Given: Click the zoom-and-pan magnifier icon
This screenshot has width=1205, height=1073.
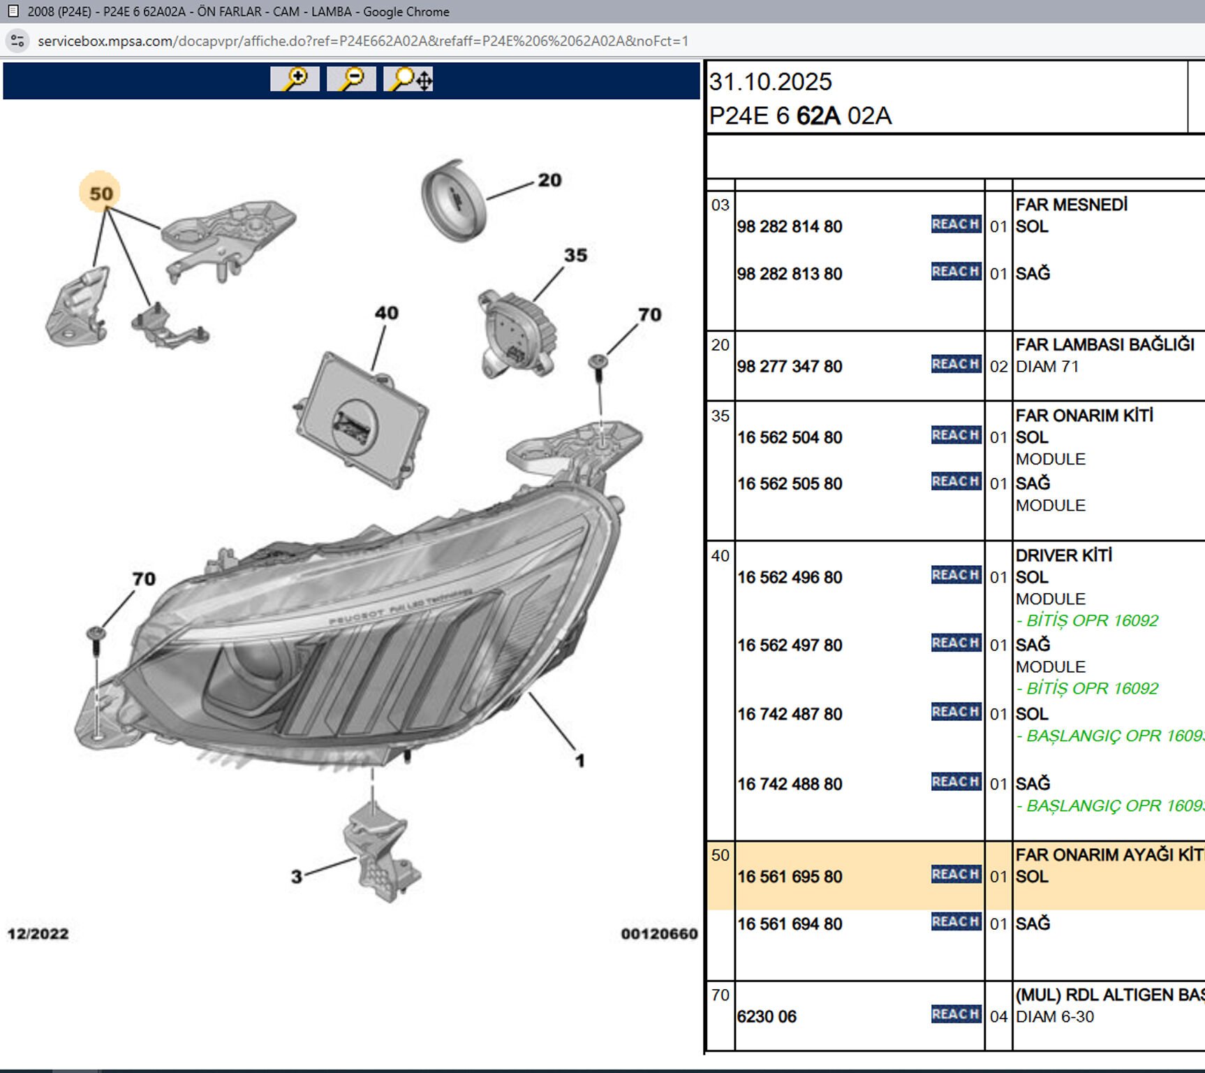Looking at the screenshot, I should [x=409, y=79].
